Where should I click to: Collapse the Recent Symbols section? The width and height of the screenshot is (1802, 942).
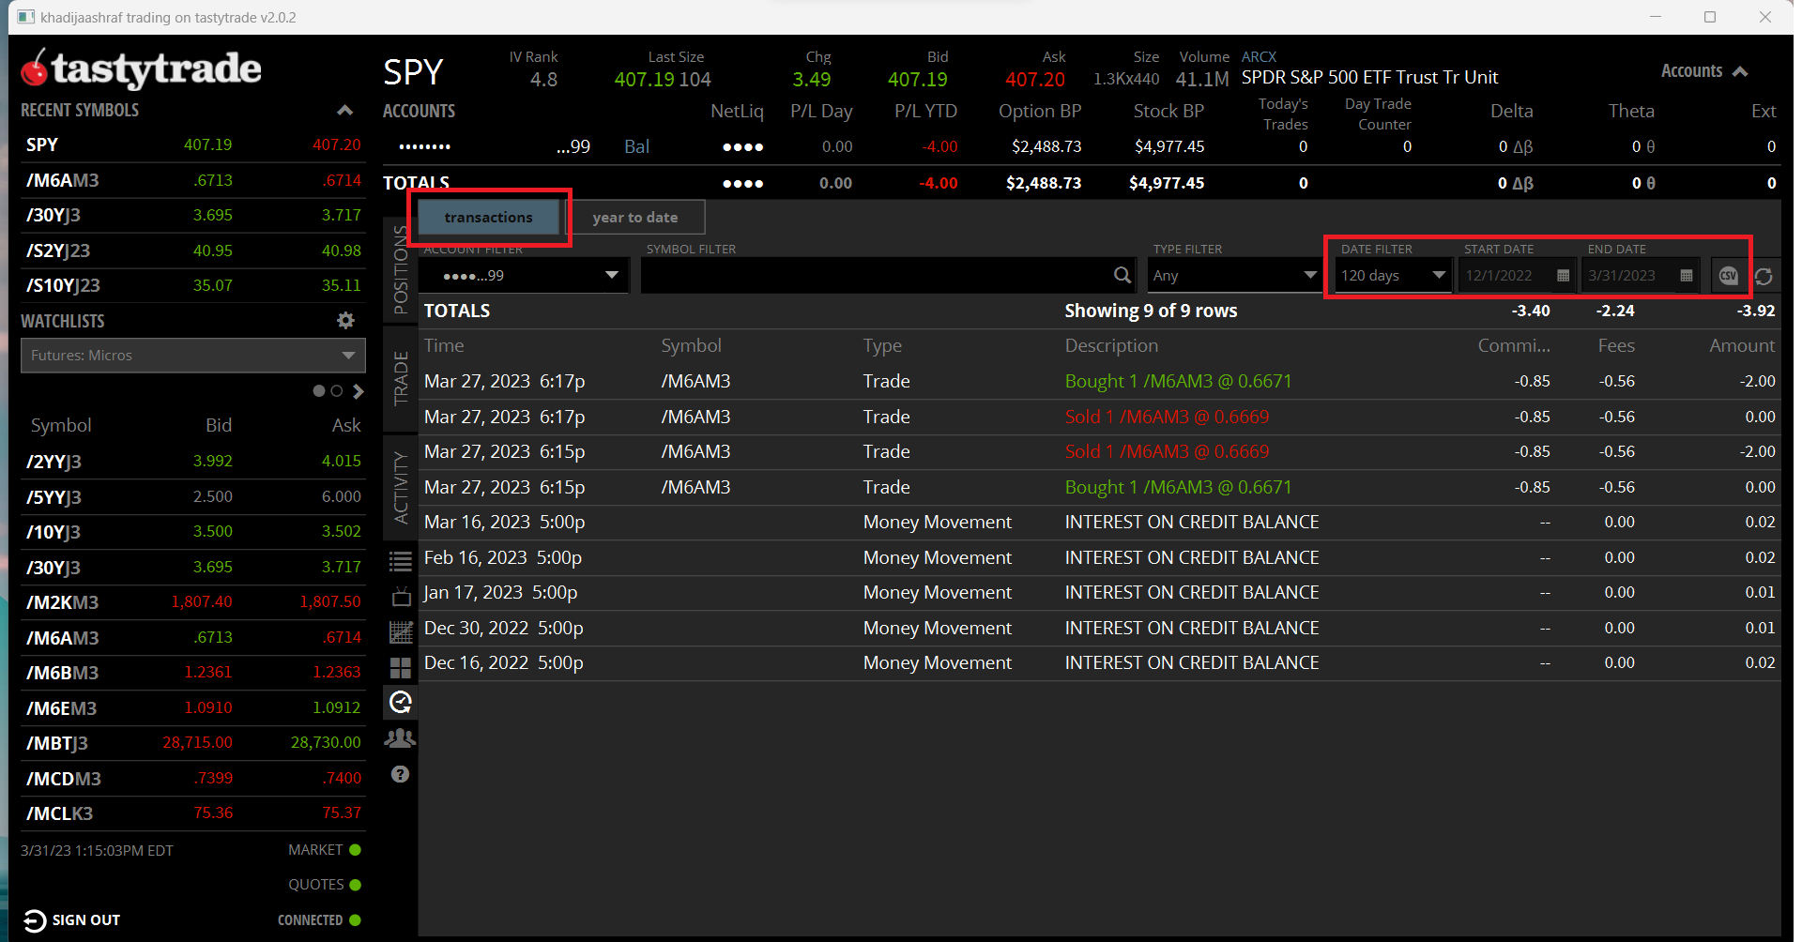tap(345, 111)
